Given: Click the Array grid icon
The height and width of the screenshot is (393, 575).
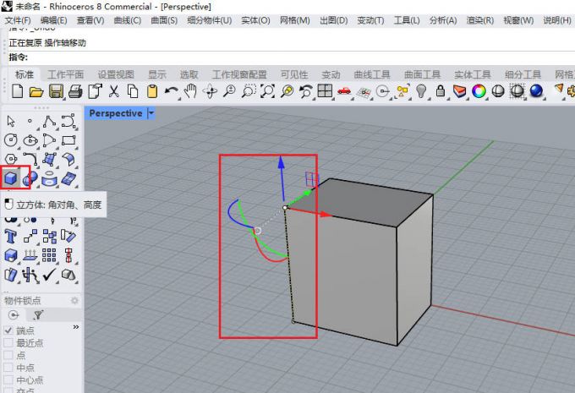Looking at the screenshot, I should pos(49,255).
